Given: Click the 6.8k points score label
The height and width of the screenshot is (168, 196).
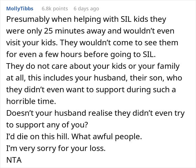Looking at the screenshot, I should click(x=55, y=9).
